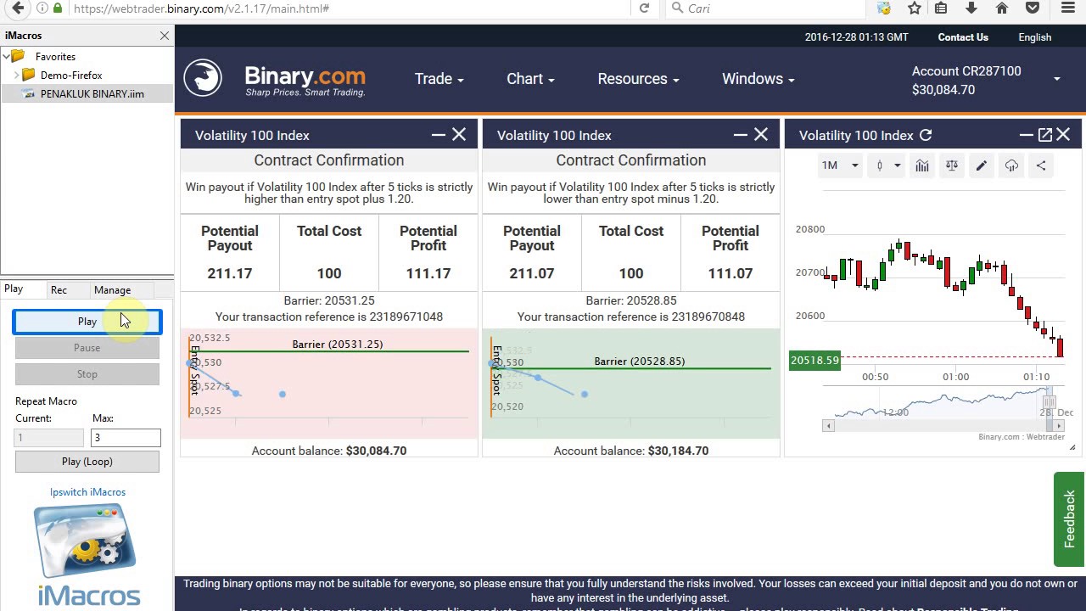The height and width of the screenshot is (611, 1086).
Task: Click the chart scrollbar left arrow
Action: 828,426
